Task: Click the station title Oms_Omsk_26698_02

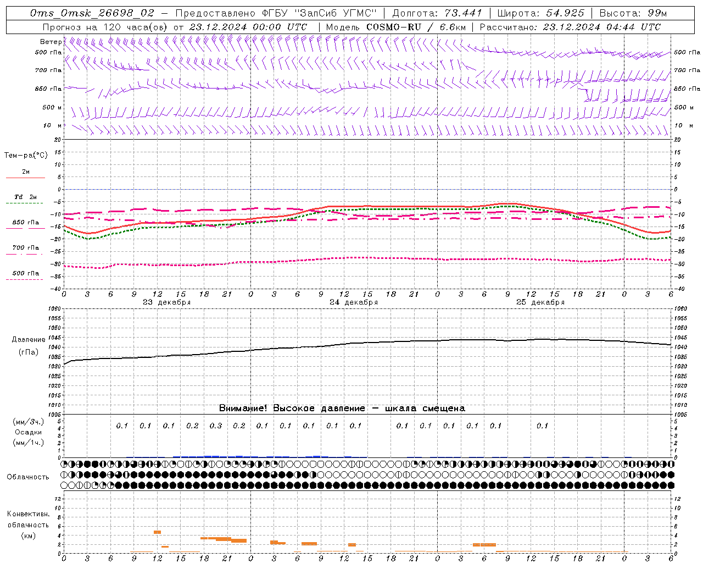Action: point(92,13)
